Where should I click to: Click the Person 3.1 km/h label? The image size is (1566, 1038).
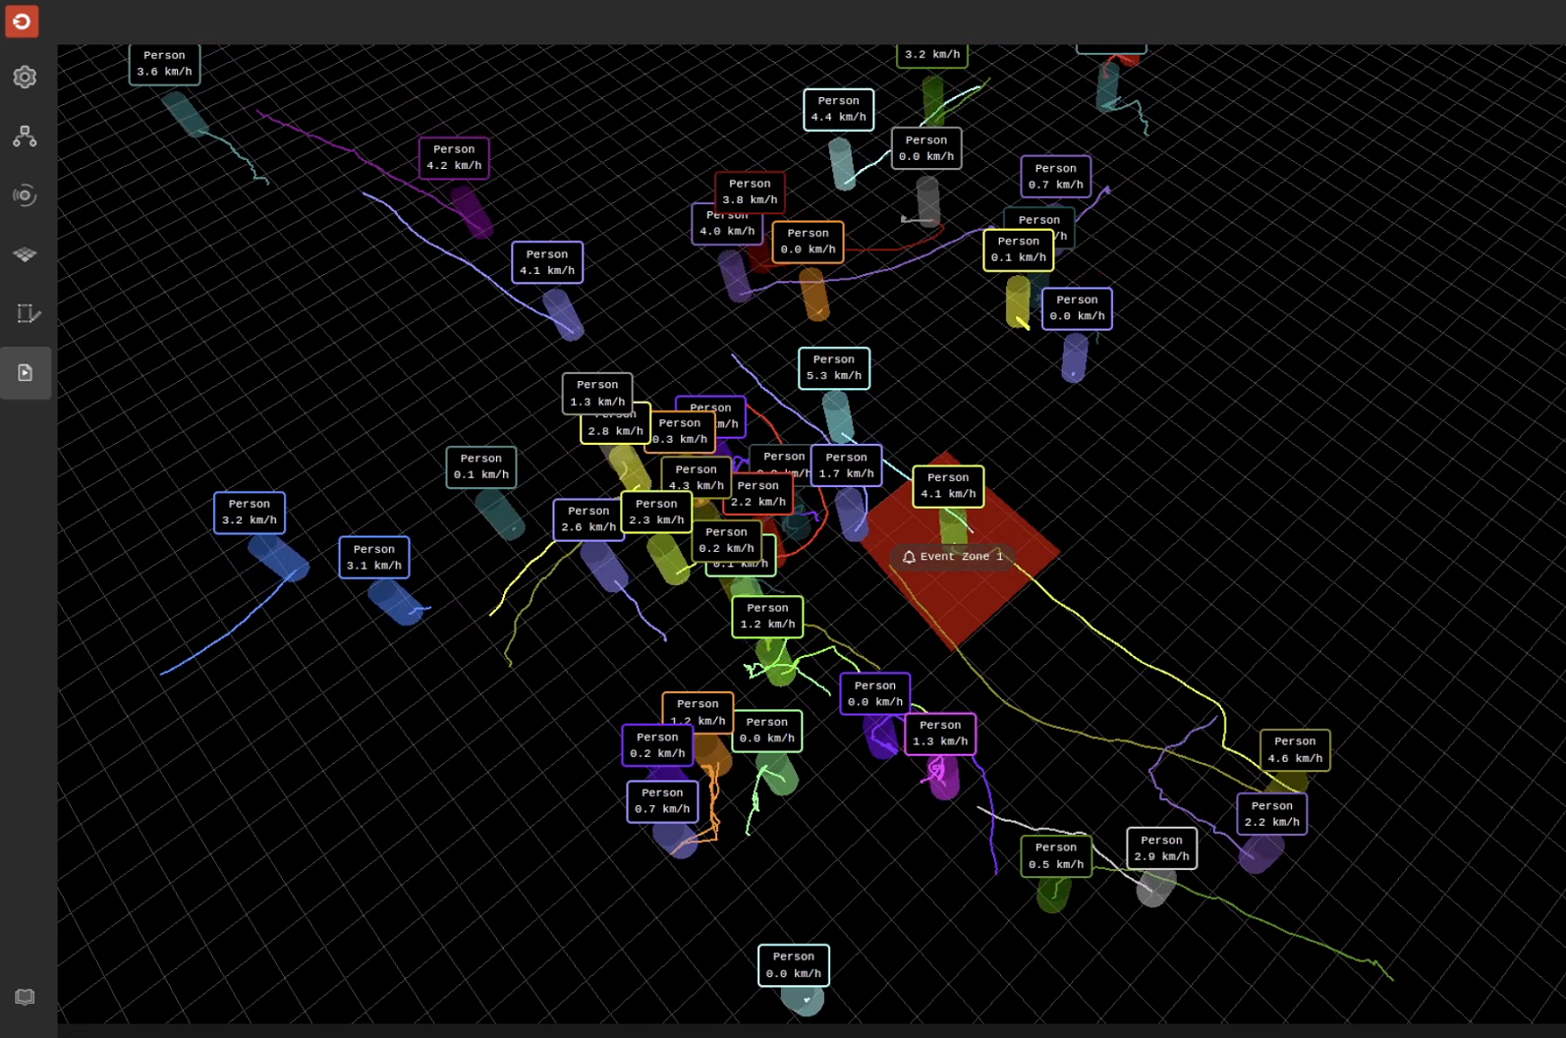click(x=373, y=558)
